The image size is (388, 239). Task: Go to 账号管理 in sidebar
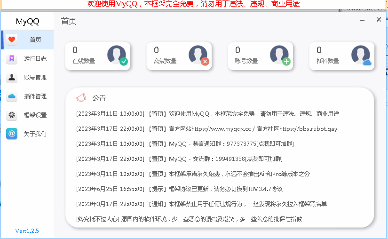pos(27,78)
